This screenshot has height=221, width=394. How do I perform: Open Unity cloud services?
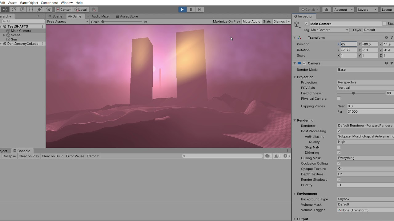(x=327, y=10)
